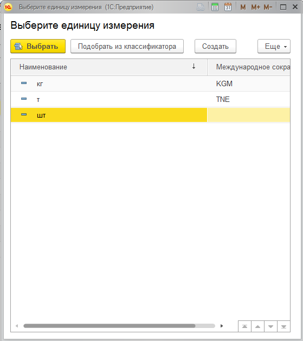Move up one row with up arrow
Viewport: 303px width, 341px height.
click(x=257, y=326)
